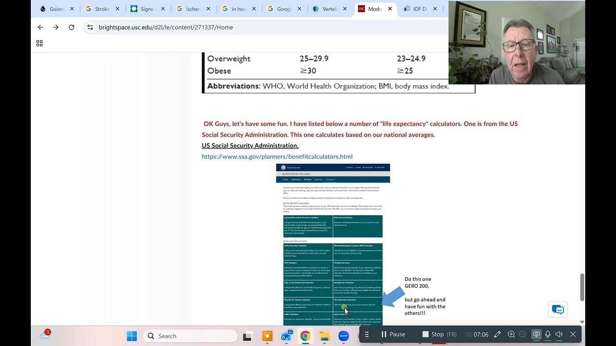Switch to the Verteb browser tab

pyautogui.click(x=330, y=9)
